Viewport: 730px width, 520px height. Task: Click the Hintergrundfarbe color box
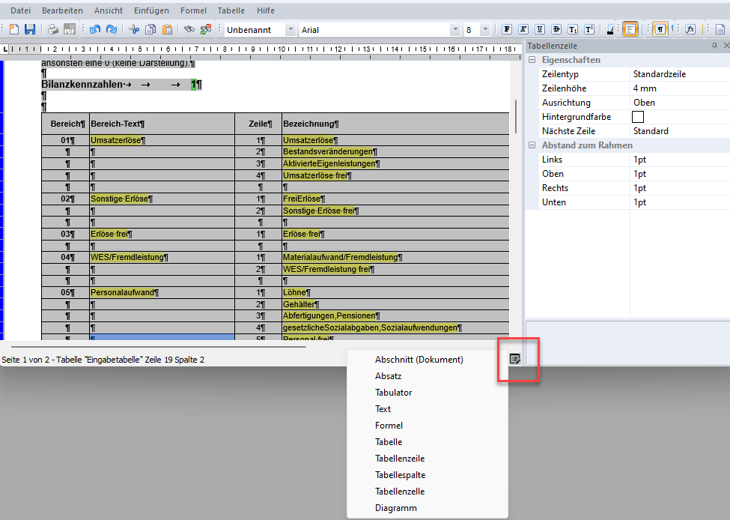click(638, 117)
